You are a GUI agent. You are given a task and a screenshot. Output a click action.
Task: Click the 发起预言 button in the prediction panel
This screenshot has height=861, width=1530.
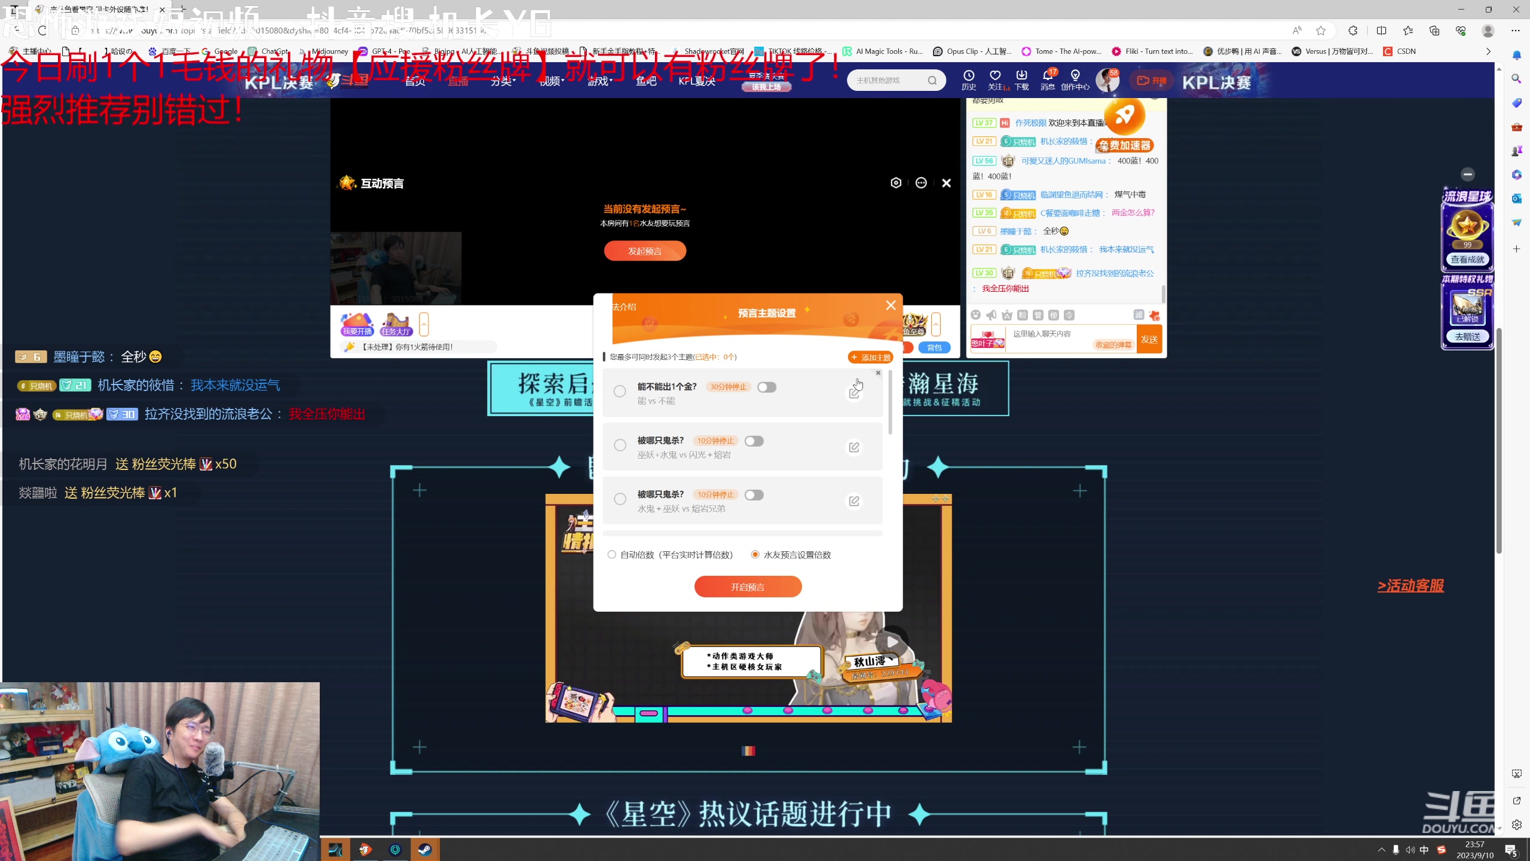pyautogui.click(x=644, y=251)
